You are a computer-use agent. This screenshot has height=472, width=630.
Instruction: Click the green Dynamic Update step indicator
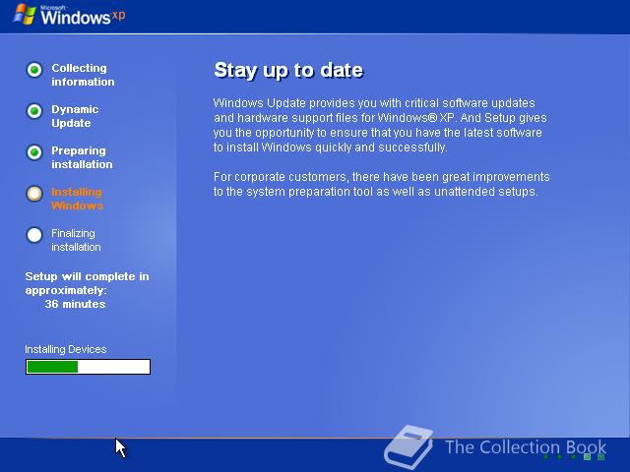click(34, 111)
